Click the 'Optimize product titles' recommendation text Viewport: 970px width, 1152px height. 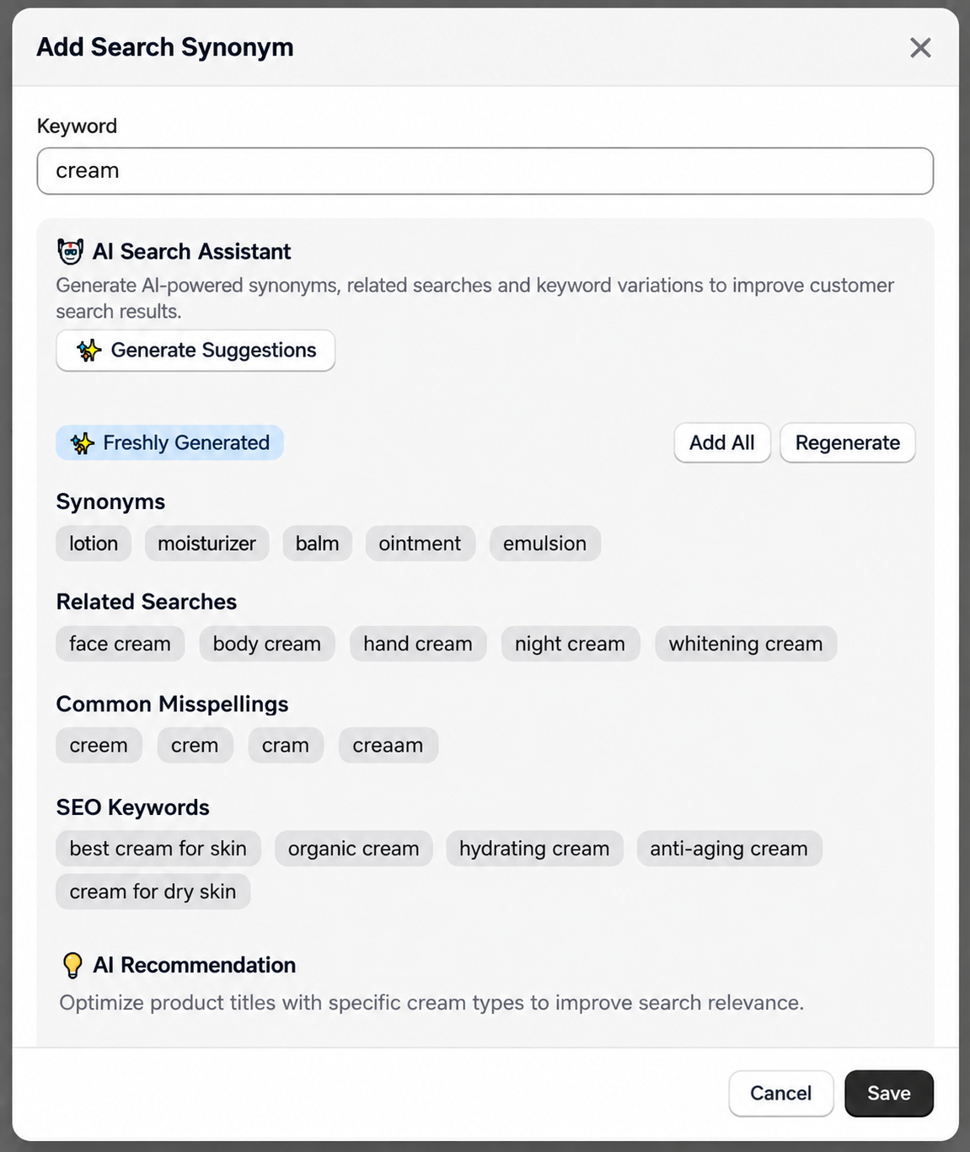coord(431,1003)
